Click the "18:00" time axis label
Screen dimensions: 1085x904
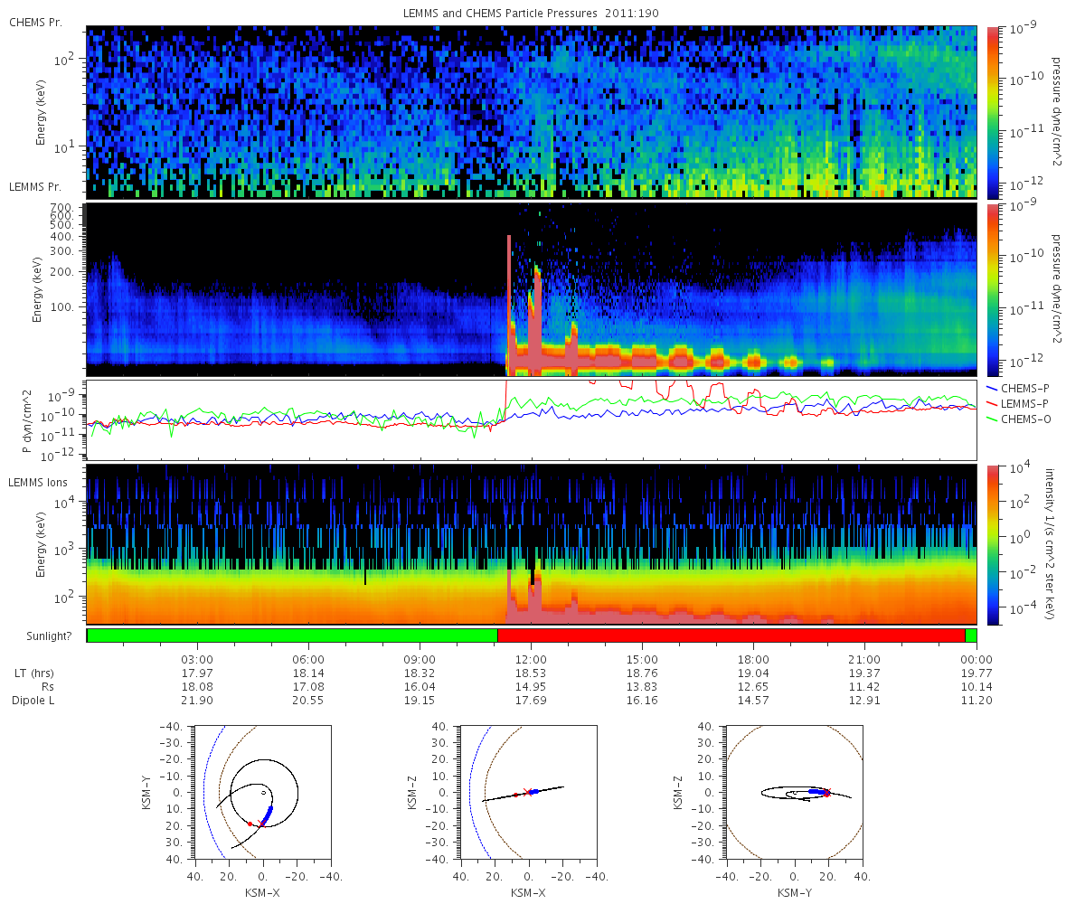[753, 659]
